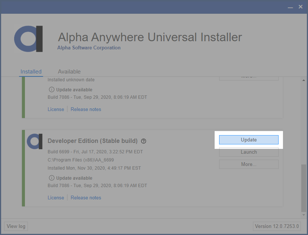The image size is (308, 235).
Task: Click the Version 12.0.7253.0 button
Action: pyautogui.click(x=277, y=226)
